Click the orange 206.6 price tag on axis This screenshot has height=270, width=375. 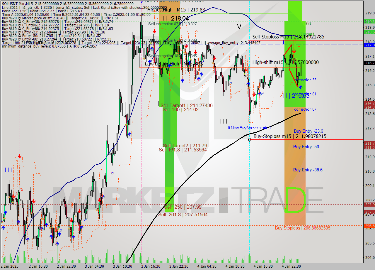point(369,226)
